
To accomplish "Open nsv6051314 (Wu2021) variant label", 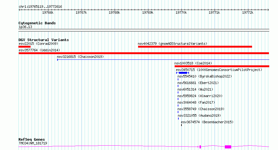I will tap(195, 89).
